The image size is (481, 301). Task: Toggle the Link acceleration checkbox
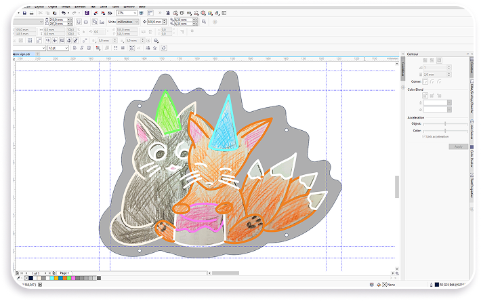tap(424, 136)
